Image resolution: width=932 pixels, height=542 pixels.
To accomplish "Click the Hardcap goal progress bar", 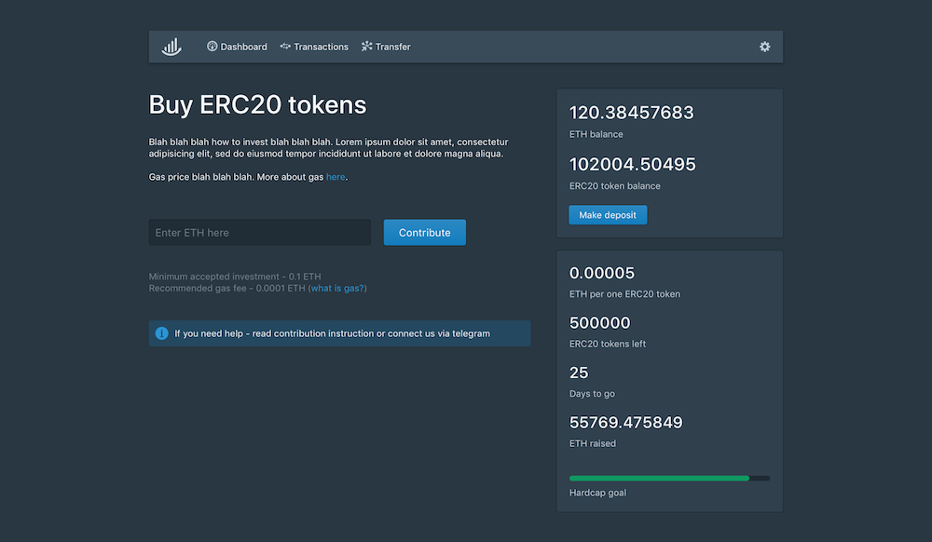I will pyautogui.click(x=669, y=479).
